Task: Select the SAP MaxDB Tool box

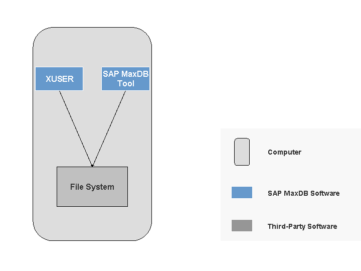Action: coord(125,79)
